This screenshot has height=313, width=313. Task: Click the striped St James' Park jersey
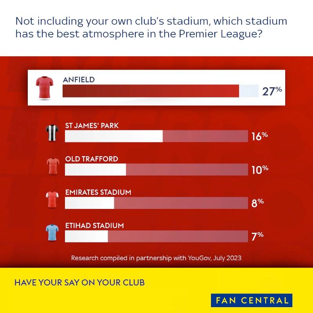coord(52,134)
